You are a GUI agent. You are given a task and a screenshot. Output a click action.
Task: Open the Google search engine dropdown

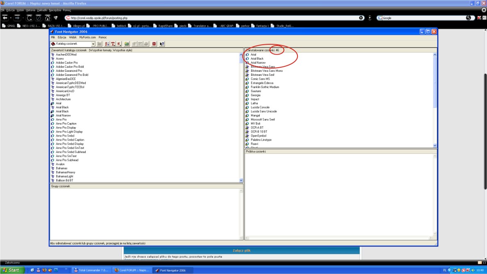point(380,18)
